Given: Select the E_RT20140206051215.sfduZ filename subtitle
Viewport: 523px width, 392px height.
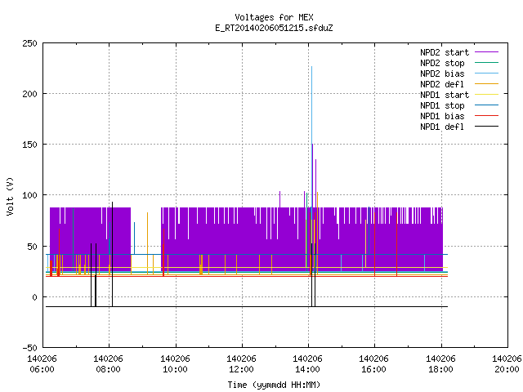Looking at the screenshot, I should click(274, 28).
